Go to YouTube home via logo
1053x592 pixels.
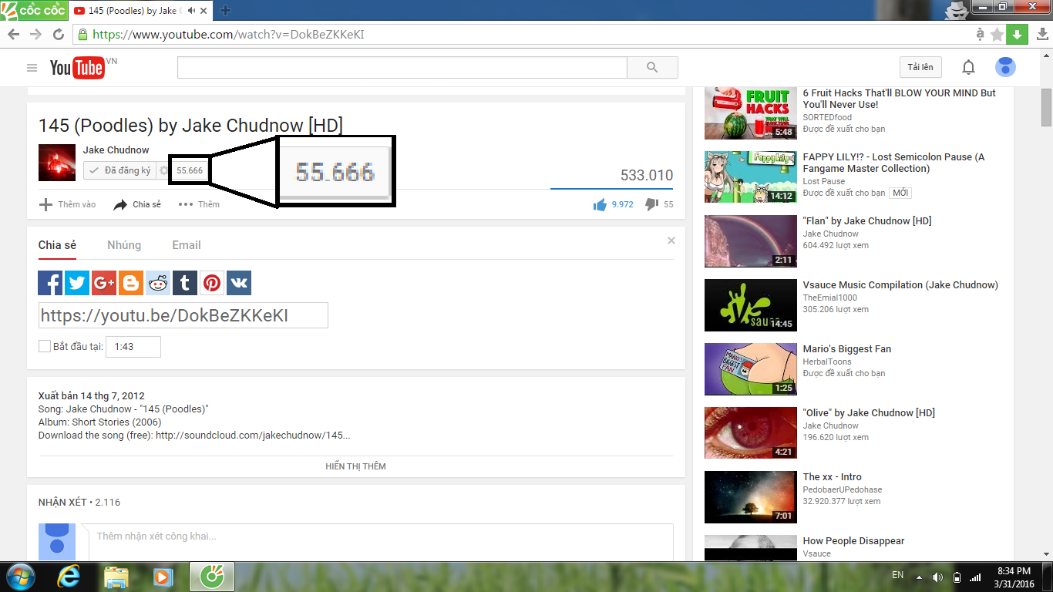77,68
